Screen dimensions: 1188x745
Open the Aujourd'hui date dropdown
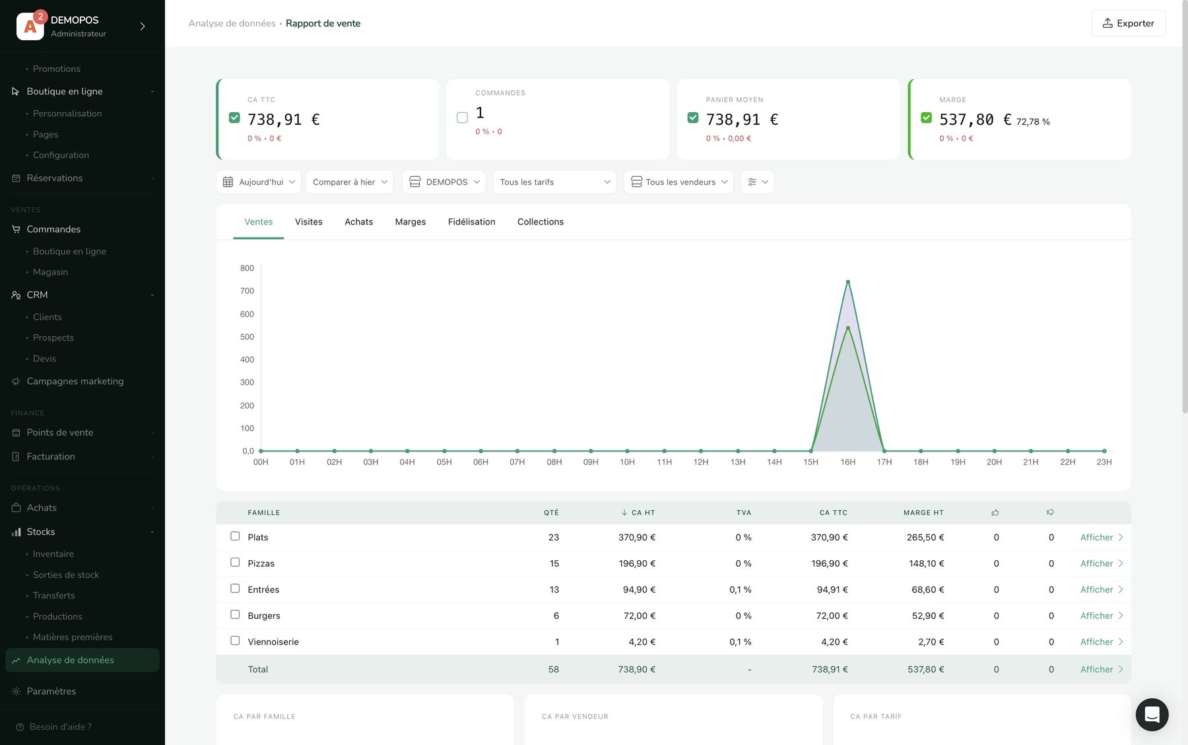pos(259,182)
